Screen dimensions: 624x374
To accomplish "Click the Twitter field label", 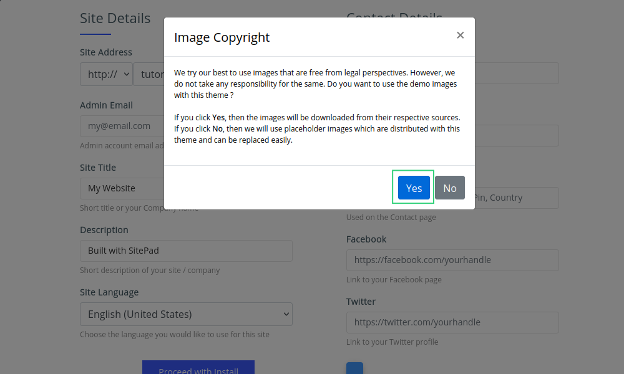I will pos(361,302).
